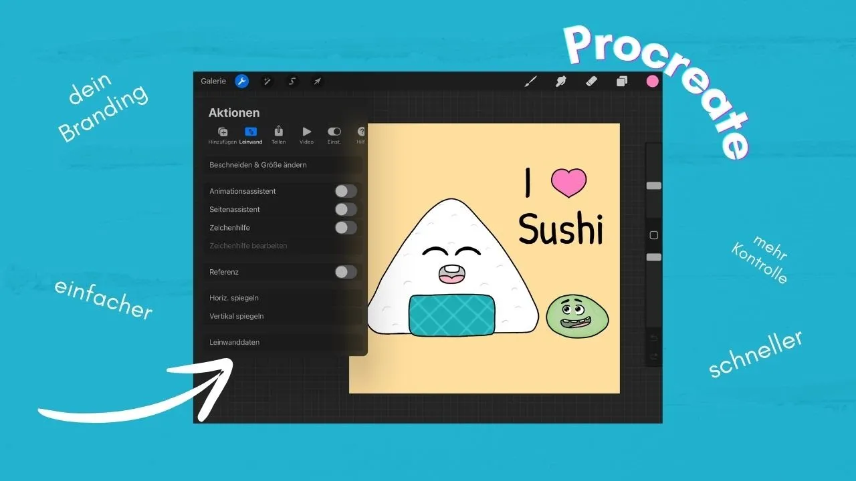Viewport: 856px width, 481px height.
Task: Open Leinwanddaten
Action: pos(283,342)
